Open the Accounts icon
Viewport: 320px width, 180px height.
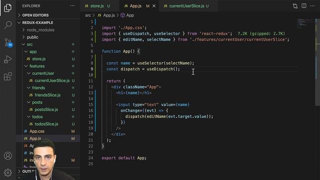(x=8, y=155)
